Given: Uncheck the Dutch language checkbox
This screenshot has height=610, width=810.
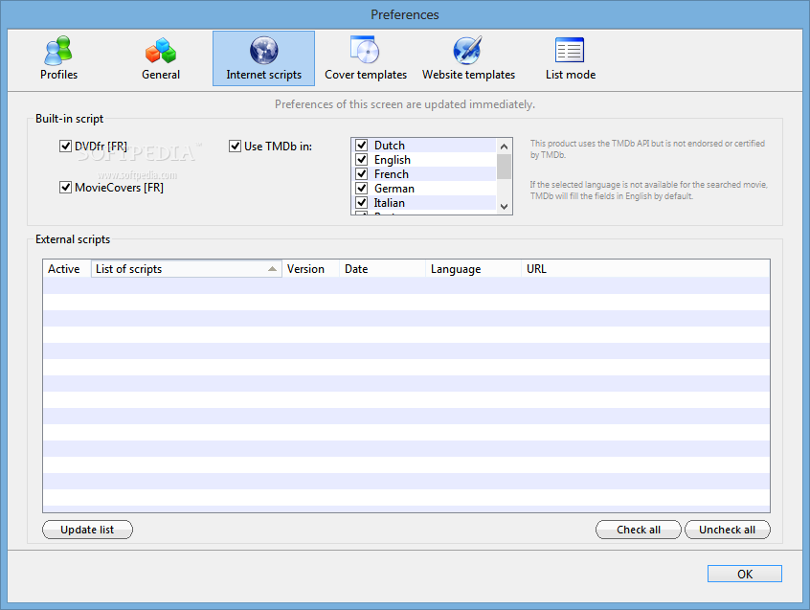Looking at the screenshot, I should 362,146.
